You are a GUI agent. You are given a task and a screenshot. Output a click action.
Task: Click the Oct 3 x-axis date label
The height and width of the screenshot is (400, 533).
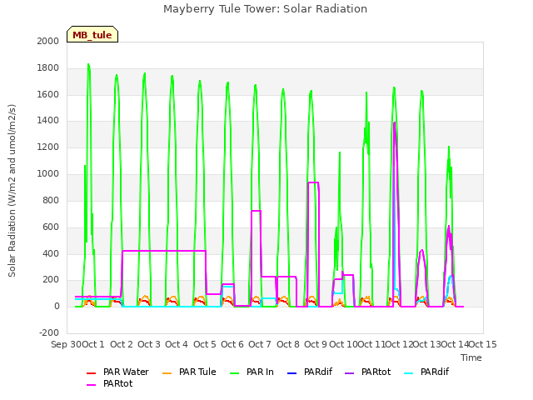(149, 344)
